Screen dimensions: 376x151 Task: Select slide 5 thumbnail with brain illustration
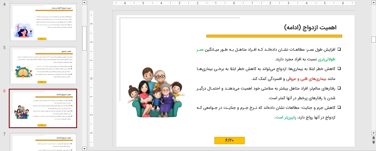(x=43, y=65)
